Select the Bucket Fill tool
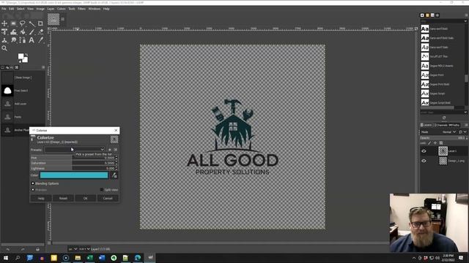This screenshot has height=263, width=469. point(23,31)
